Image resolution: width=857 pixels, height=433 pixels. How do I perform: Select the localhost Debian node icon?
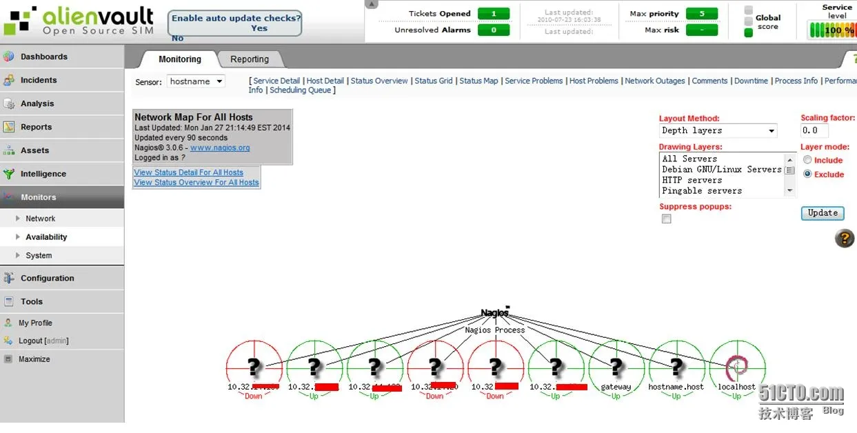click(x=737, y=367)
